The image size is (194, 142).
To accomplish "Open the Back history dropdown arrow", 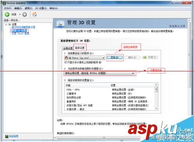I will pyautogui.click(x=20, y=14).
